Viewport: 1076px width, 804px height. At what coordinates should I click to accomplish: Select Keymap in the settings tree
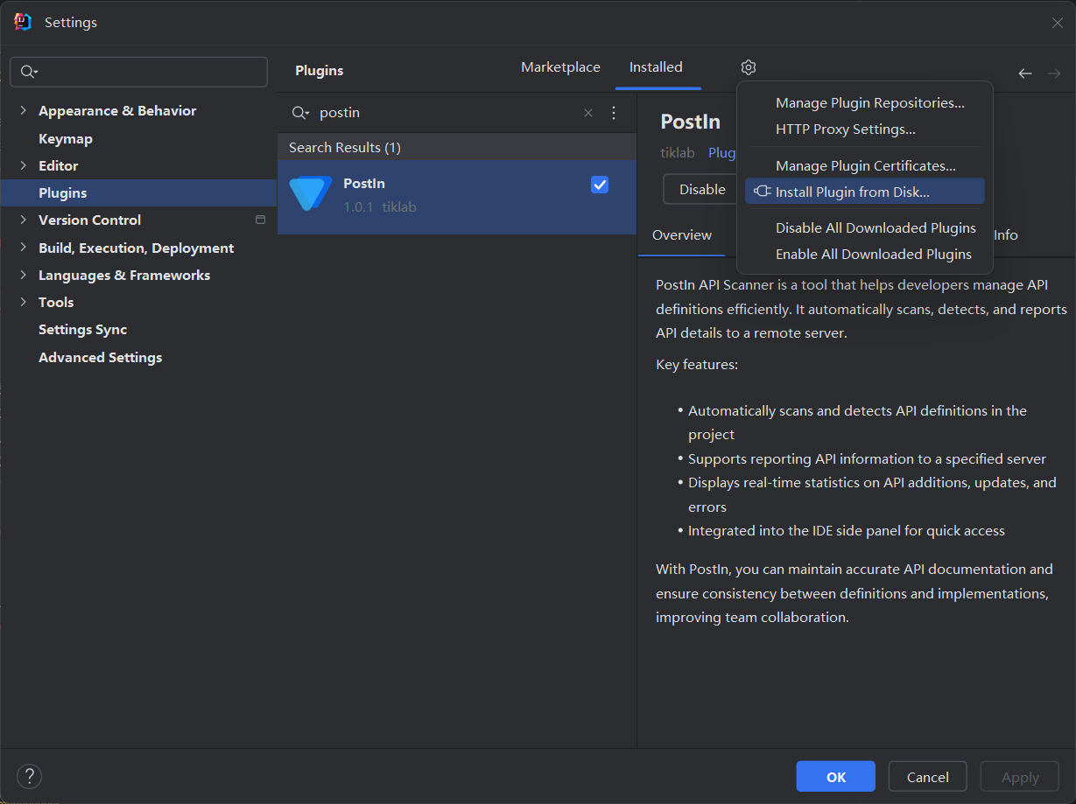pyautogui.click(x=66, y=138)
